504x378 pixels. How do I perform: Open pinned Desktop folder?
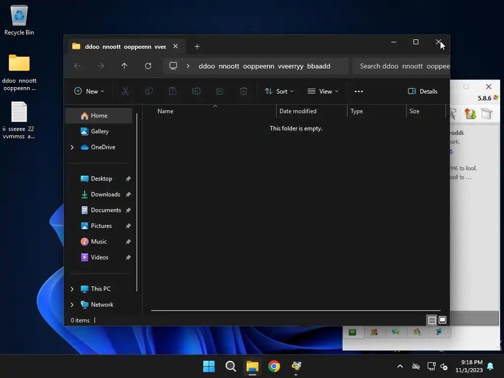click(x=101, y=179)
